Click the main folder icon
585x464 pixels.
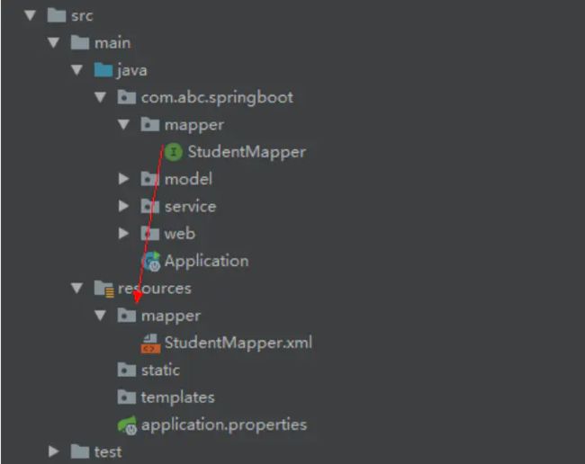point(80,42)
